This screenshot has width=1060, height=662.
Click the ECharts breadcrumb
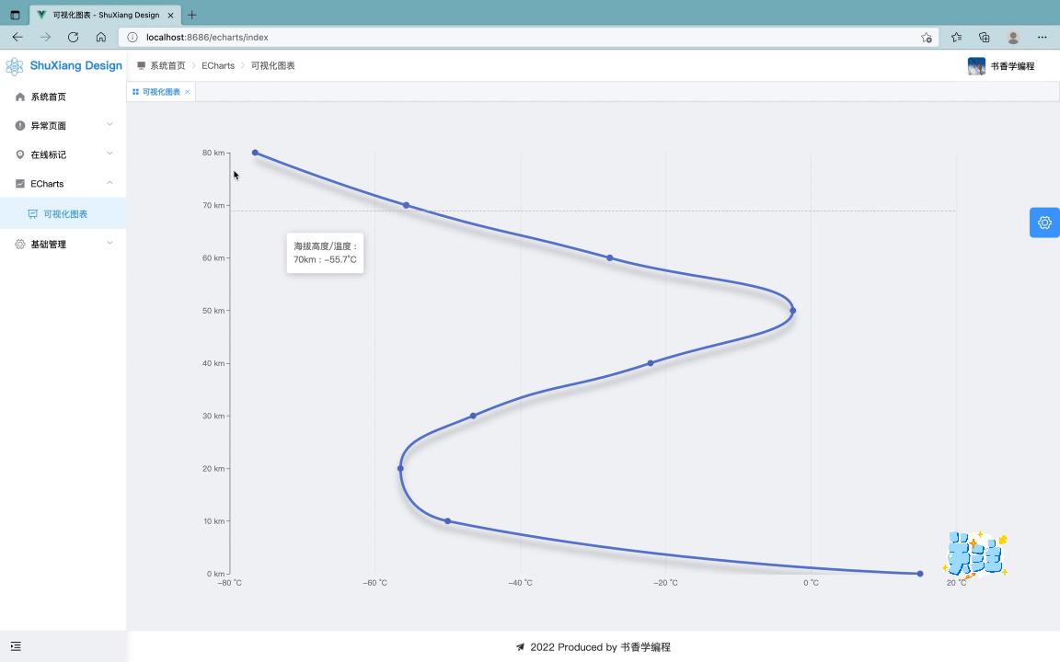point(218,65)
